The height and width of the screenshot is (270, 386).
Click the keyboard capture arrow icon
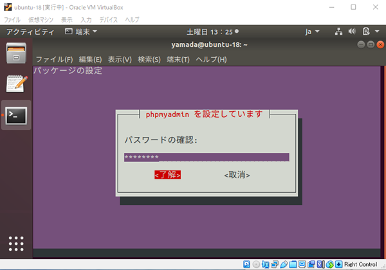pyautogui.click(x=339, y=264)
